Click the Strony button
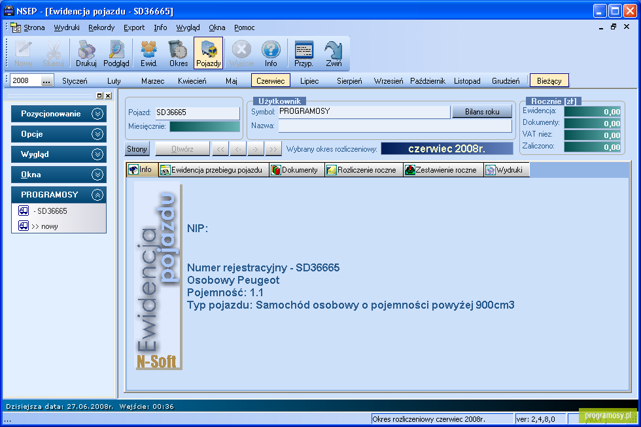Viewport: 641px width, 427px height. click(x=137, y=148)
